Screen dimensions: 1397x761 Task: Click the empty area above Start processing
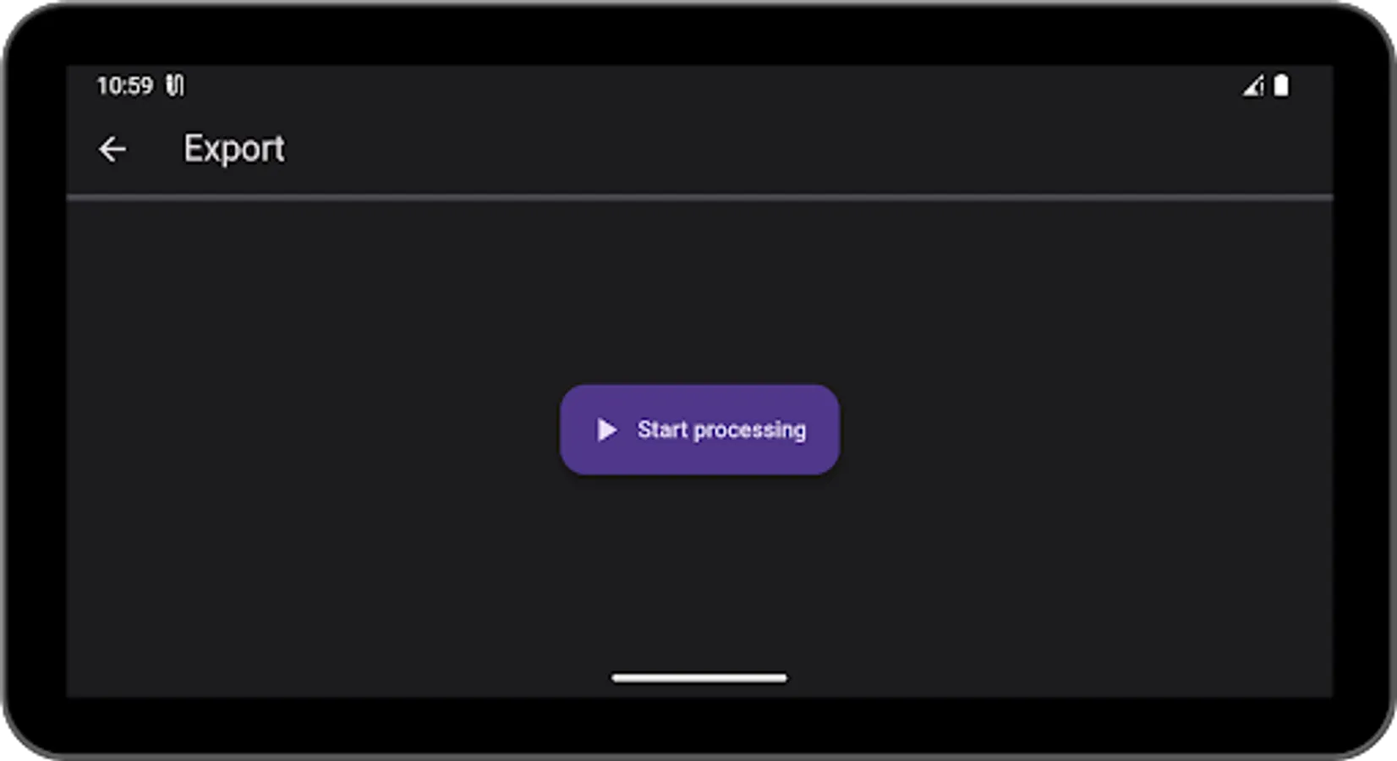pyautogui.click(x=699, y=292)
